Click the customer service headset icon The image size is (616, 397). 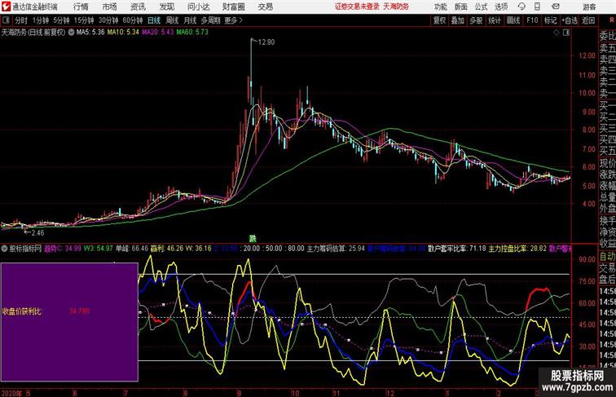coord(521,7)
